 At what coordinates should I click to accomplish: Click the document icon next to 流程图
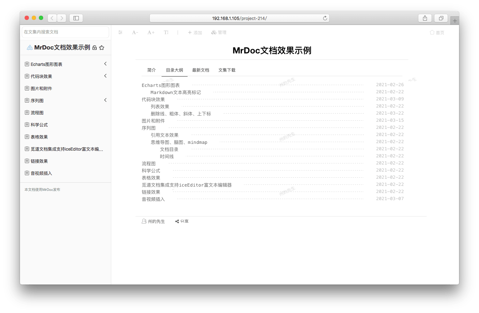pyautogui.click(x=27, y=113)
